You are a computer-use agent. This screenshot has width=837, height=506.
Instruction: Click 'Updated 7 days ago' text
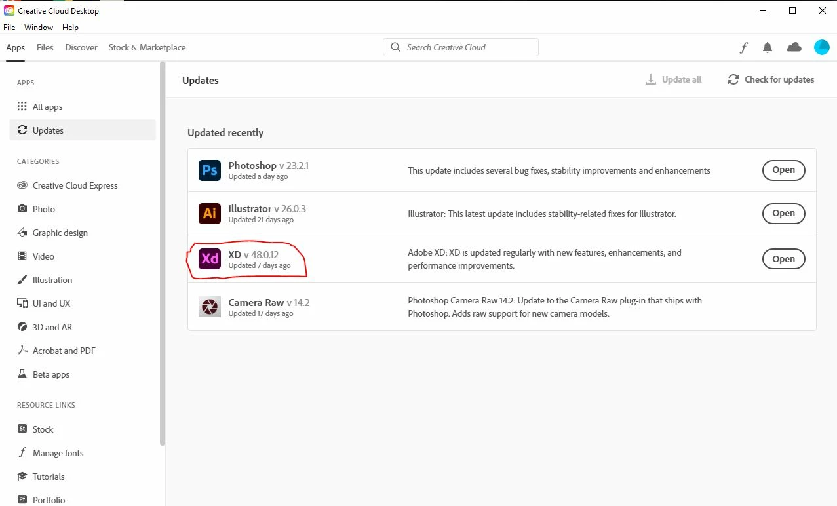260,266
